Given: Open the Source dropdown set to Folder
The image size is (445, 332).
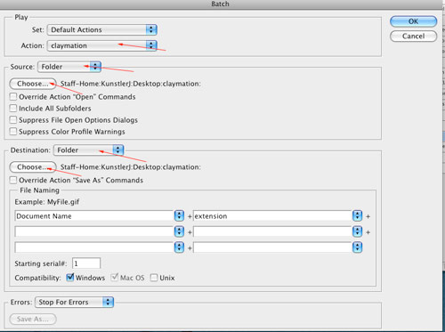Looking at the screenshot, I should [69, 67].
